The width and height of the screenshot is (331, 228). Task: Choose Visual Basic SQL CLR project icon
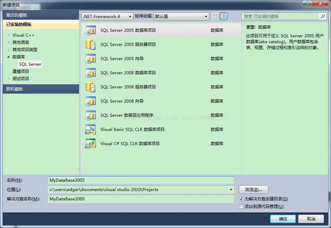(90, 129)
